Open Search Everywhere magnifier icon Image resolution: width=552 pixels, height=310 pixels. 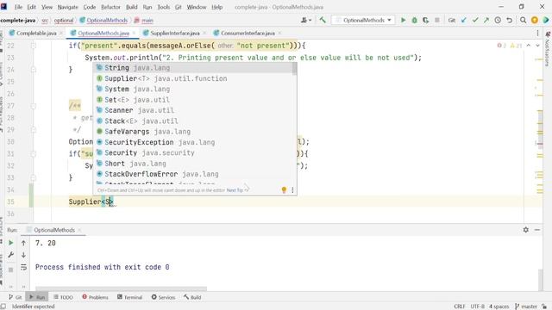524,21
